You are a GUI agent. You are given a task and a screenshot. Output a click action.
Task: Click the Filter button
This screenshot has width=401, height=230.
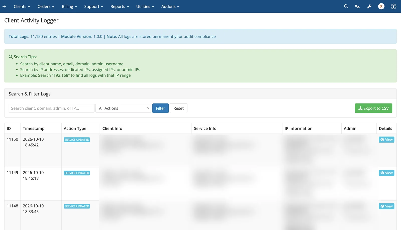pyautogui.click(x=160, y=108)
